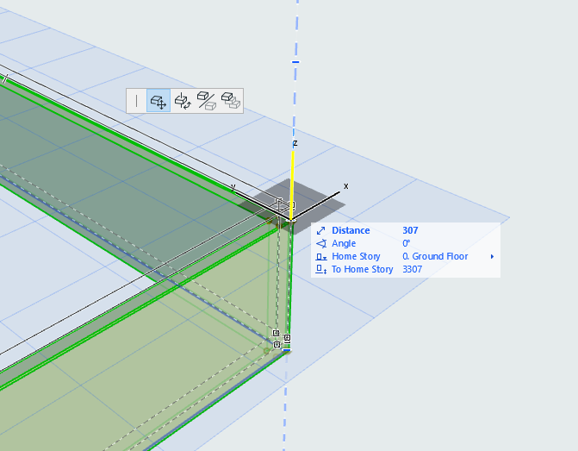Click the Distance label in tracker
This screenshot has height=451, width=578.
[x=351, y=230]
